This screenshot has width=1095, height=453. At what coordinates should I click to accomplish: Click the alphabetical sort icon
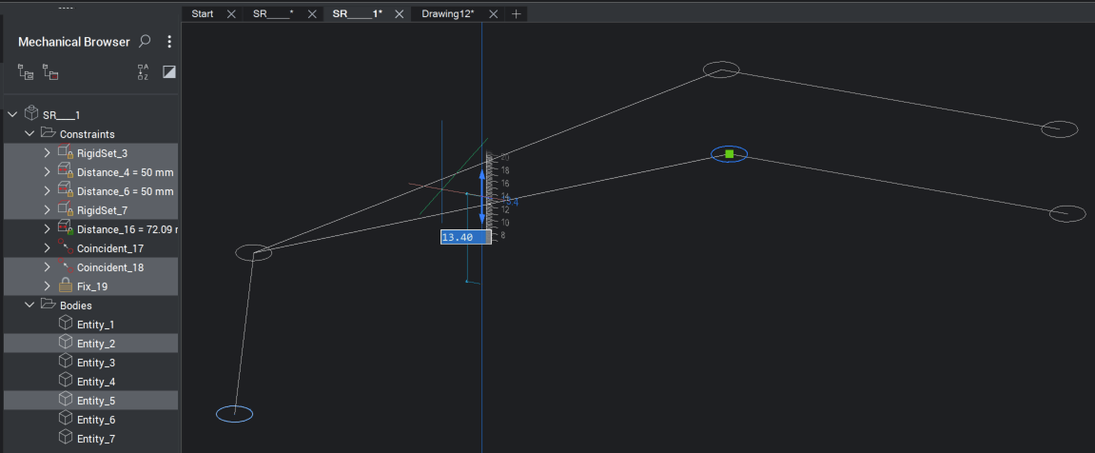tap(144, 72)
